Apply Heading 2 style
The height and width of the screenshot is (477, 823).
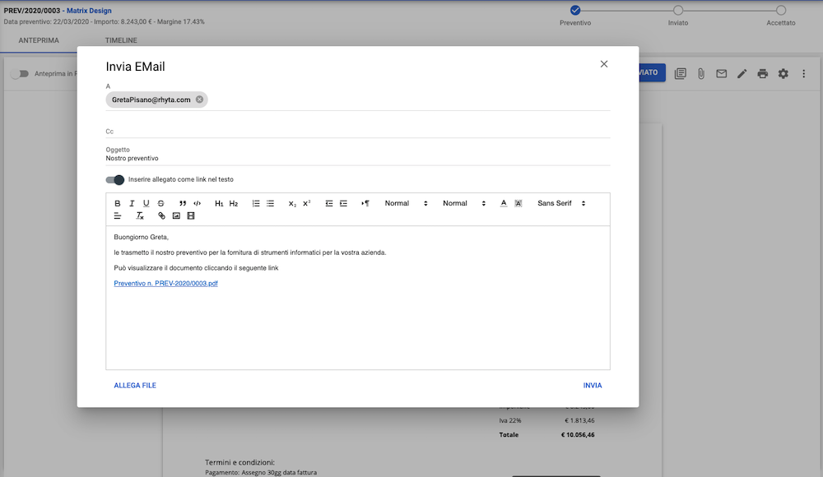coord(234,204)
